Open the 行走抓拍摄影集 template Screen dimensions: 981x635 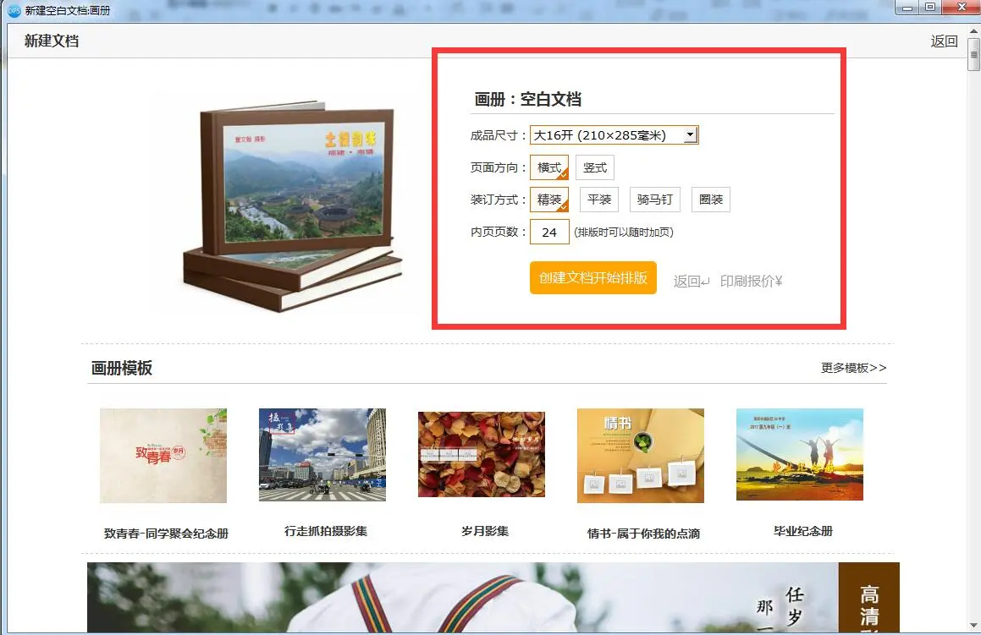point(322,455)
